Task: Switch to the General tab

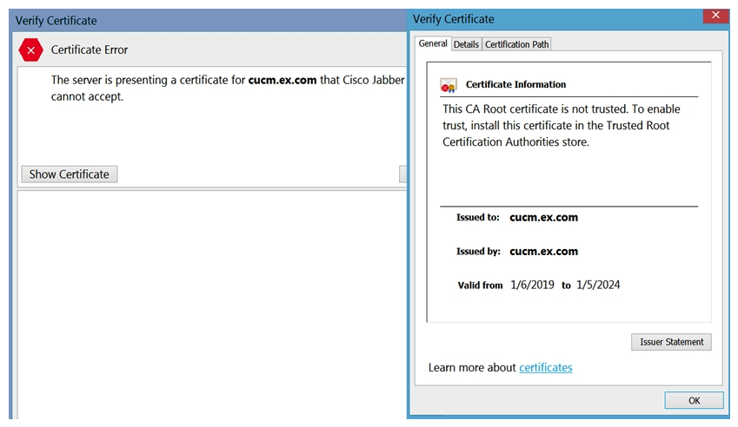Action: 433,43
